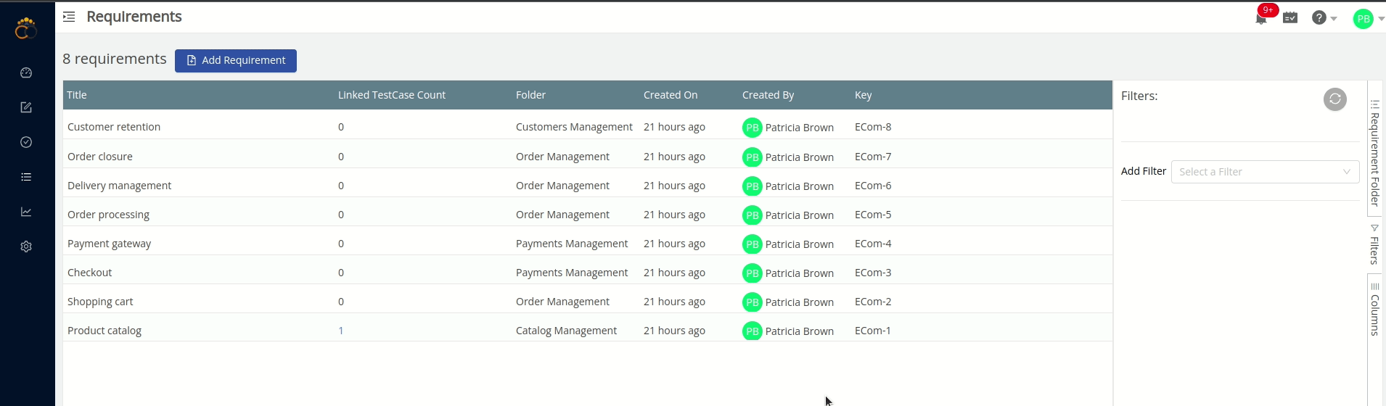Open the notifications bell with 9+ badge
Image resolution: width=1386 pixels, height=406 pixels.
[x=1261, y=18]
